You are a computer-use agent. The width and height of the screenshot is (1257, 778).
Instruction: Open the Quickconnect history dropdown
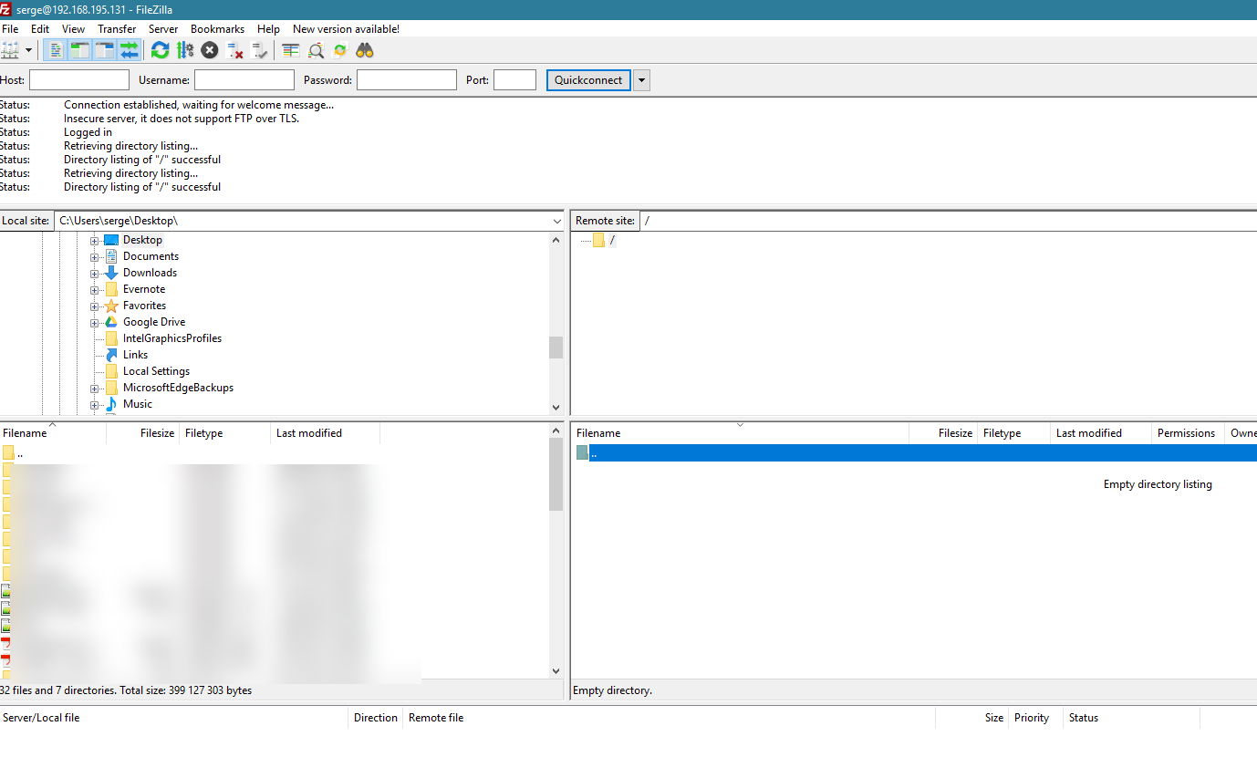click(642, 80)
